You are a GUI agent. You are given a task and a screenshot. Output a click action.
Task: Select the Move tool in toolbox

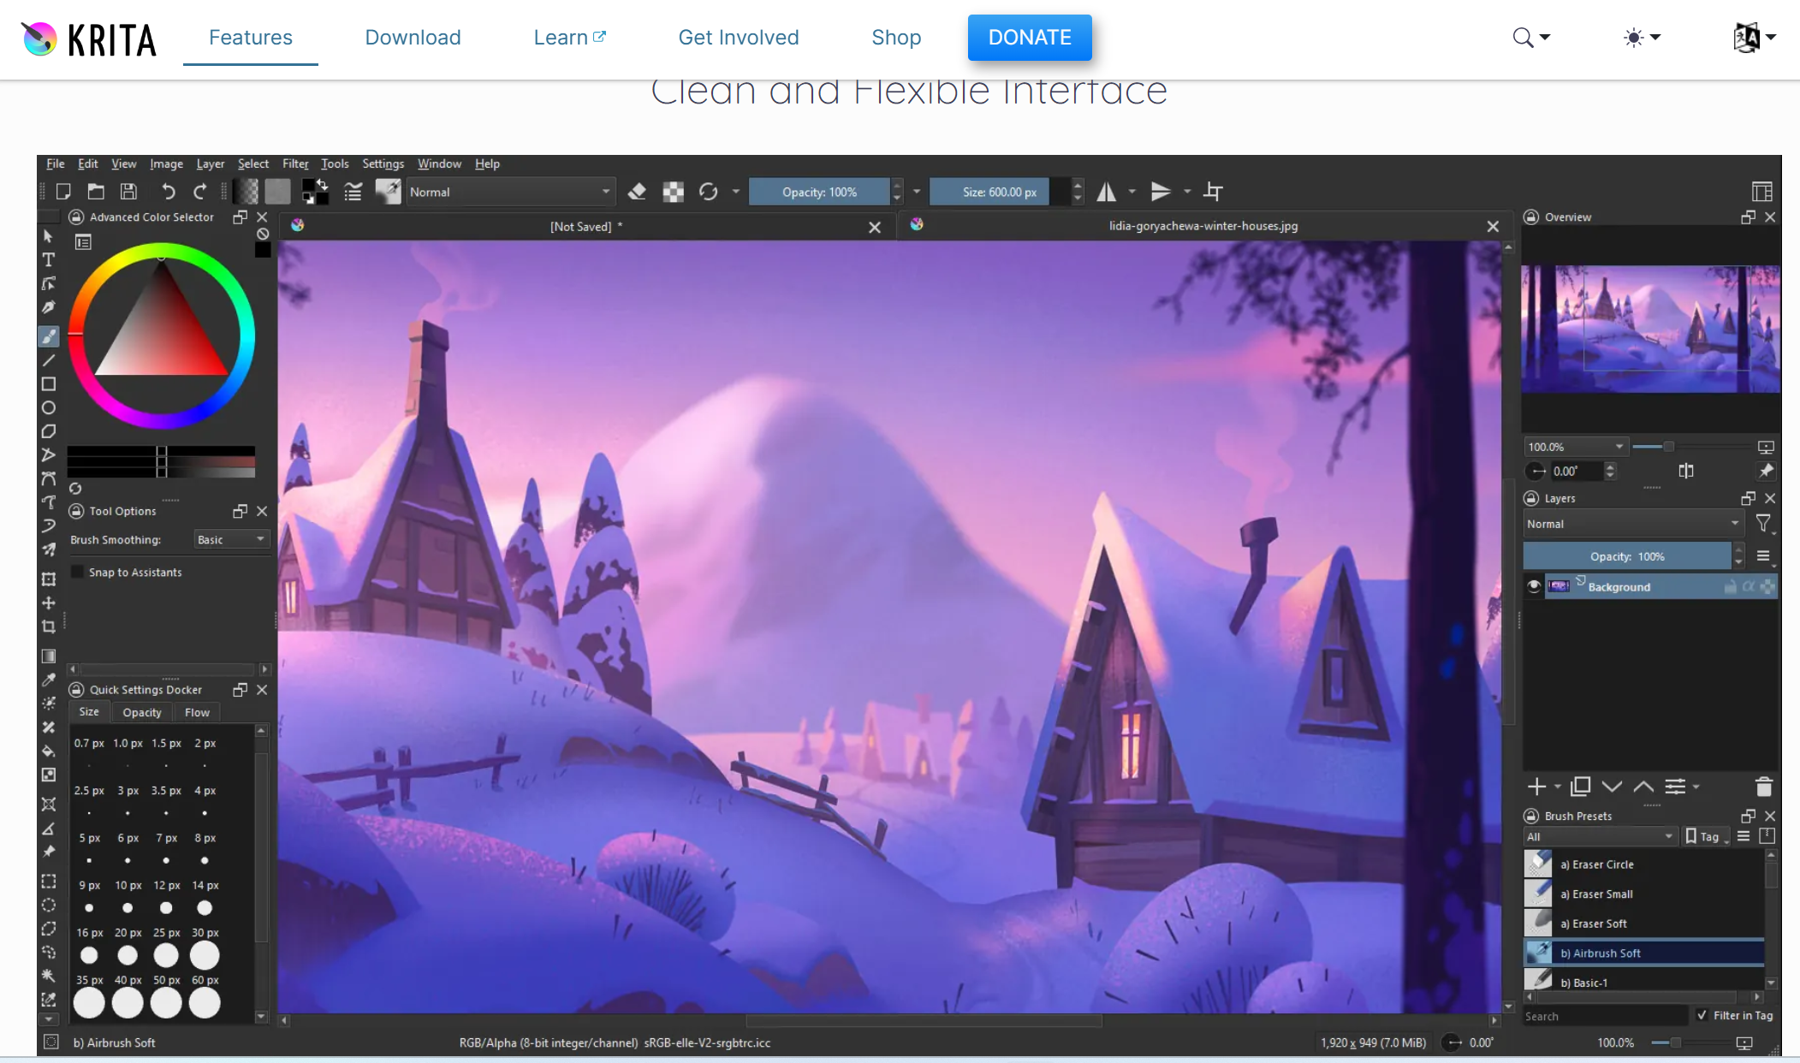49,603
